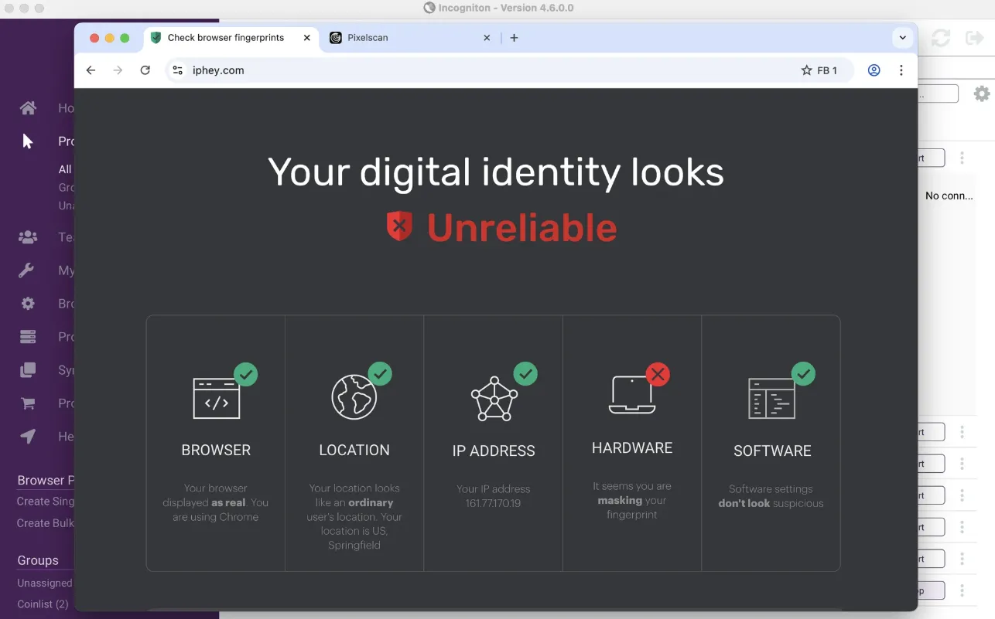Open the tab search chevron dropdown
Screen dimensions: 995x619
tap(903, 37)
